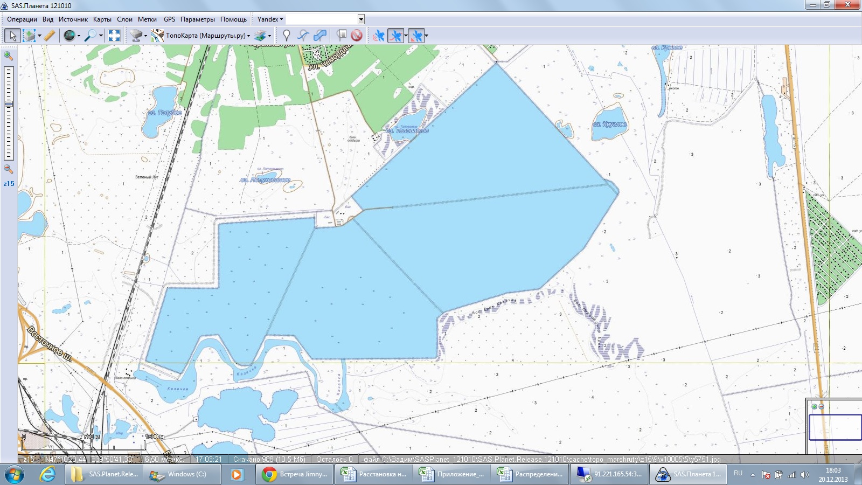This screenshot has width=862, height=485.
Task: Click the globe map-goto icon
Action: [69, 36]
